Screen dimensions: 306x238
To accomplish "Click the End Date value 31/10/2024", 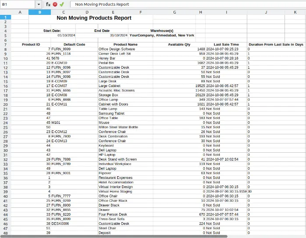I will [x=118, y=35].
